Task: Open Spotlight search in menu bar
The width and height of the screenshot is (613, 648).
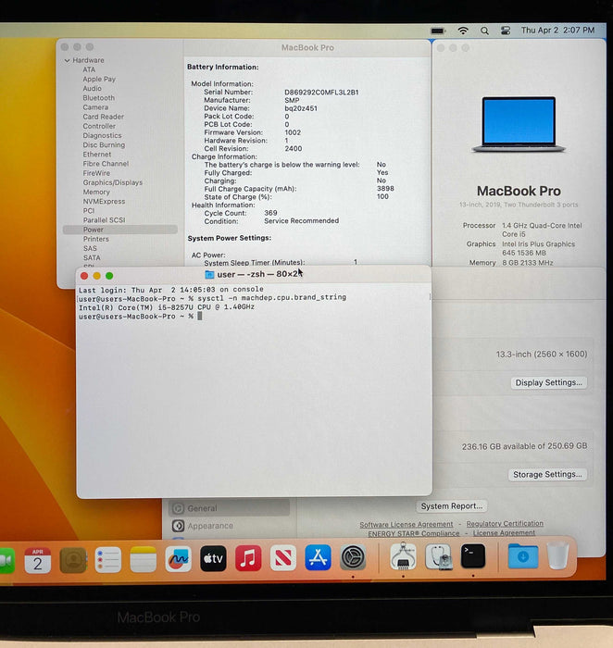Action: click(x=484, y=31)
